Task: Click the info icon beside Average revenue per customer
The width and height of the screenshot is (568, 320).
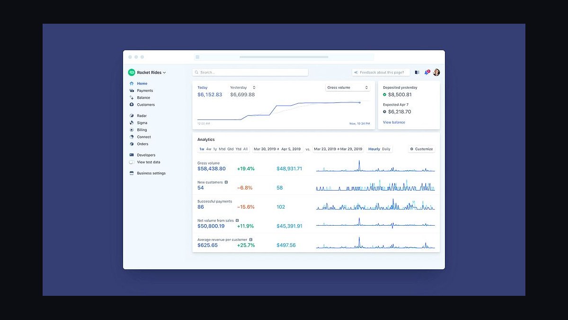Action: tap(251, 239)
